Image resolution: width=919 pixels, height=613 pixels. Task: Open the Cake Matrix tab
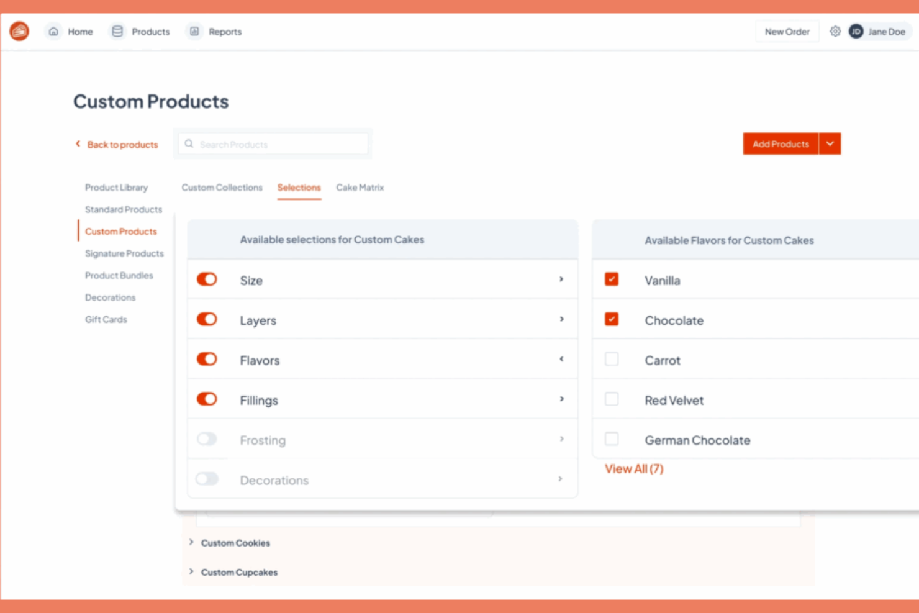coord(360,188)
